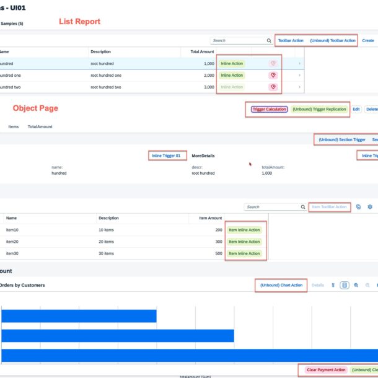Viewport: 378px width, 378px height.
Task: Click the Toolbar Action button
Action: point(291,40)
